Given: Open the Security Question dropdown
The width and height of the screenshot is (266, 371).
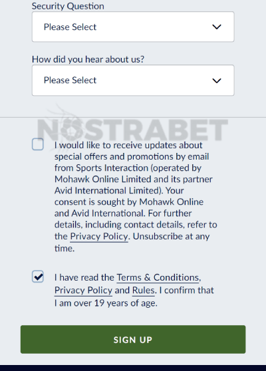Looking at the screenshot, I should tap(133, 27).
